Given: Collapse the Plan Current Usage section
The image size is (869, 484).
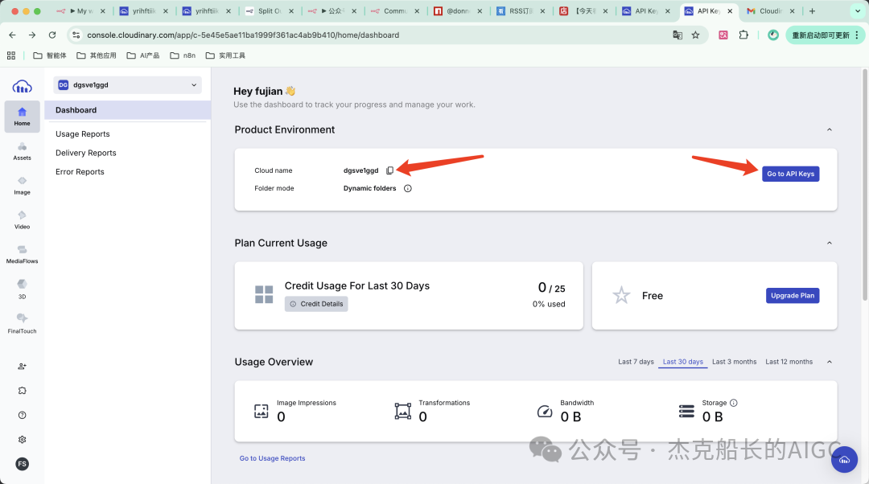Looking at the screenshot, I should (x=830, y=243).
